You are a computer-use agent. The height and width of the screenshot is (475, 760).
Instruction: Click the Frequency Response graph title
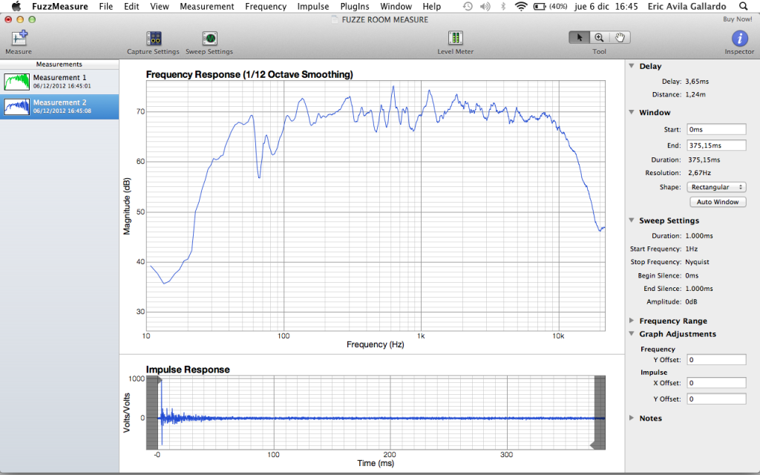pos(249,74)
